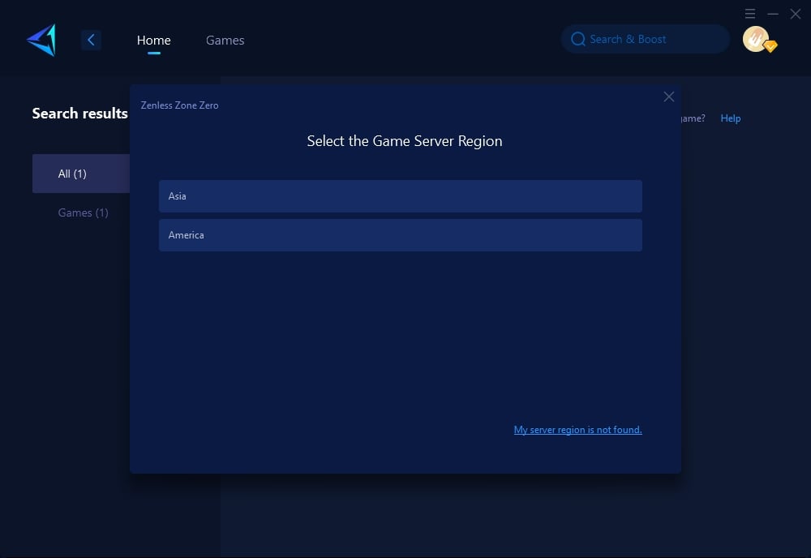Click the Search results heading
This screenshot has width=811, height=558.
79,114
